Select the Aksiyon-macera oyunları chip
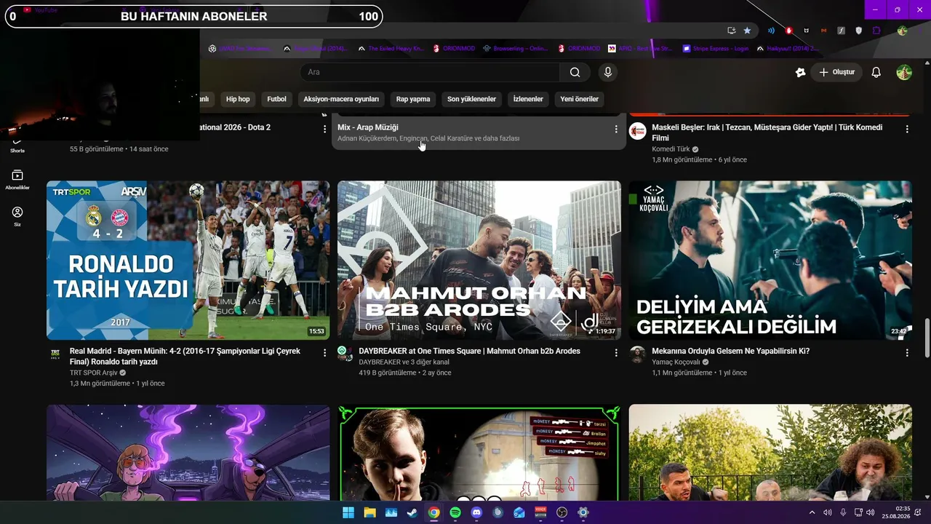Viewport: 931px width, 524px height. click(x=341, y=99)
